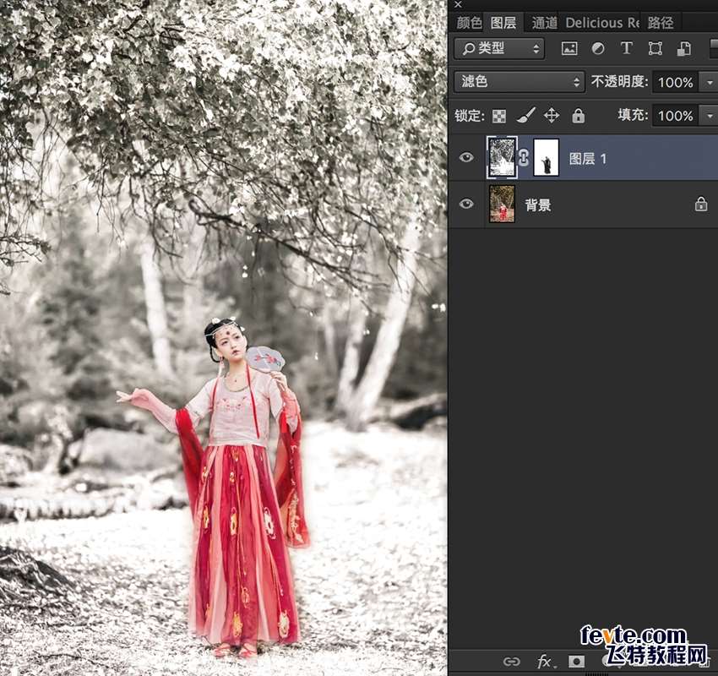Switch to 路径 tab
The image size is (718, 676).
point(661,23)
